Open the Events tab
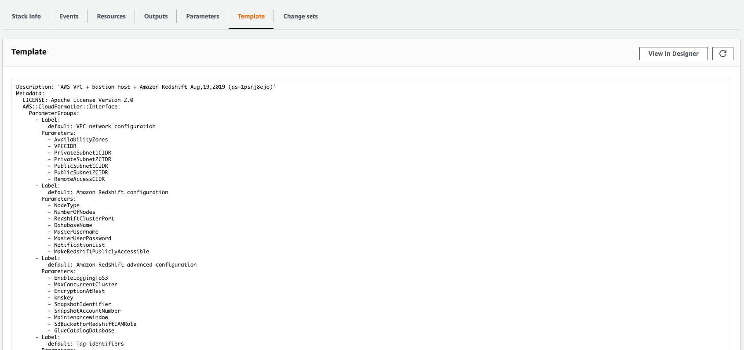 (x=69, y=16)
